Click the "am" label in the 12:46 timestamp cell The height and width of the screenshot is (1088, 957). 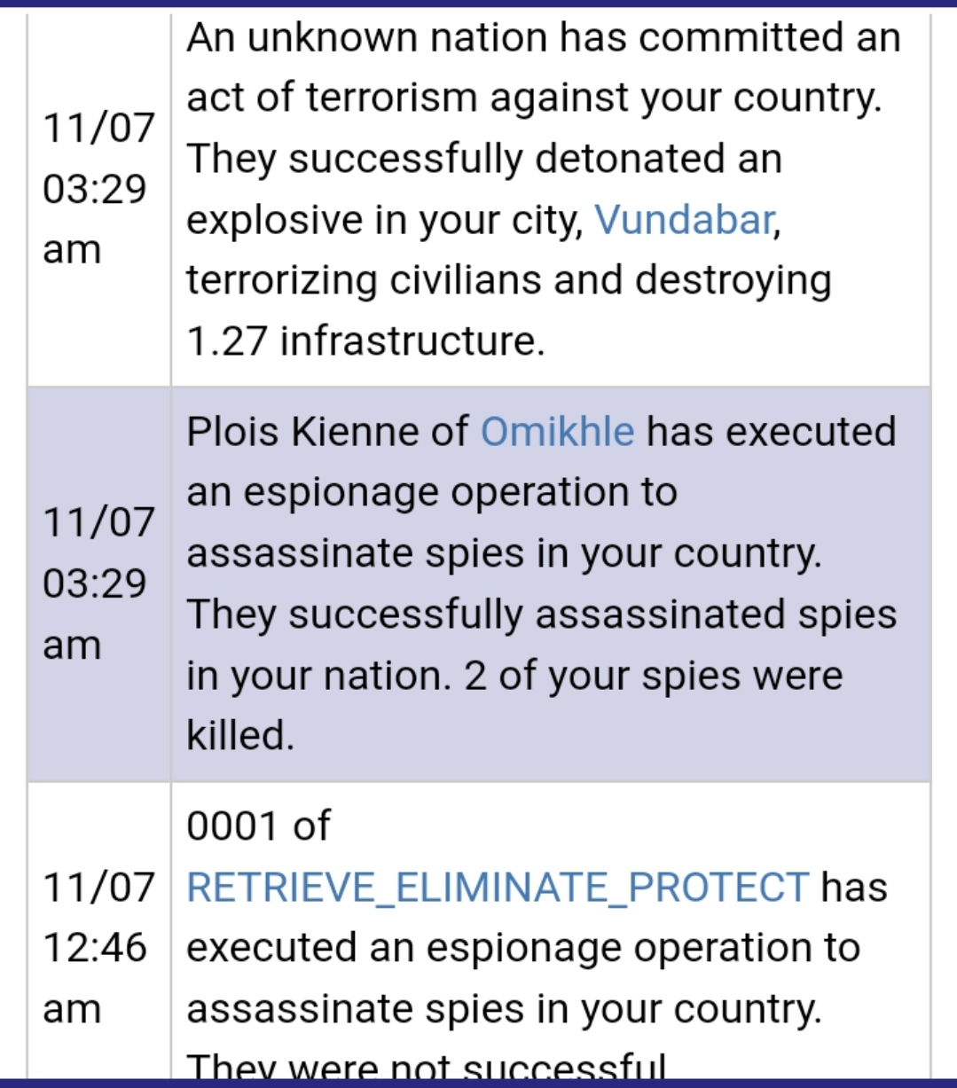(x=72, y=1009)
